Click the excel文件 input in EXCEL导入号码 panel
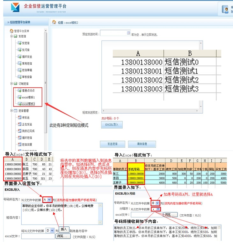 [x=147, y=215]
